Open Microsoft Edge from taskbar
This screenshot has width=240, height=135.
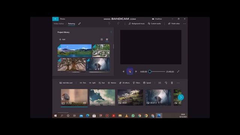87,116
